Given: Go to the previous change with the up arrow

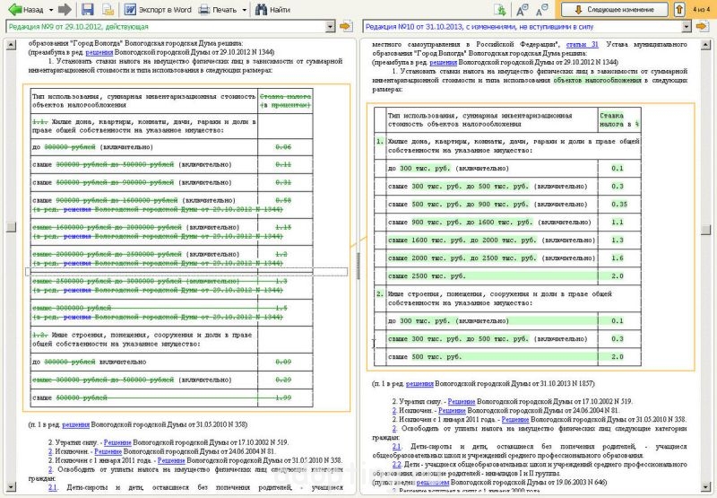Looking at the screenshot, I should click(679, 10).
